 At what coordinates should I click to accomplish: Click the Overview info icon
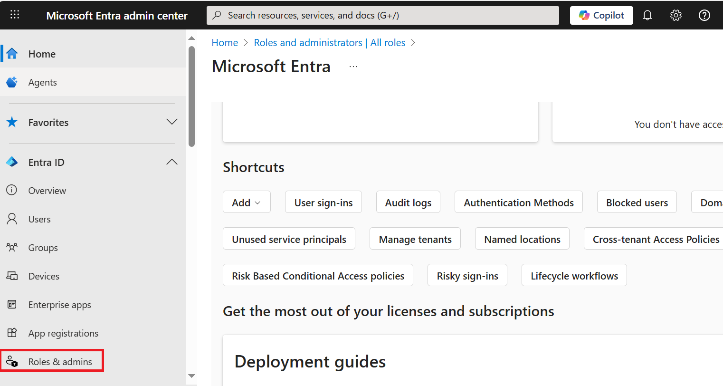tap(12, 190)
